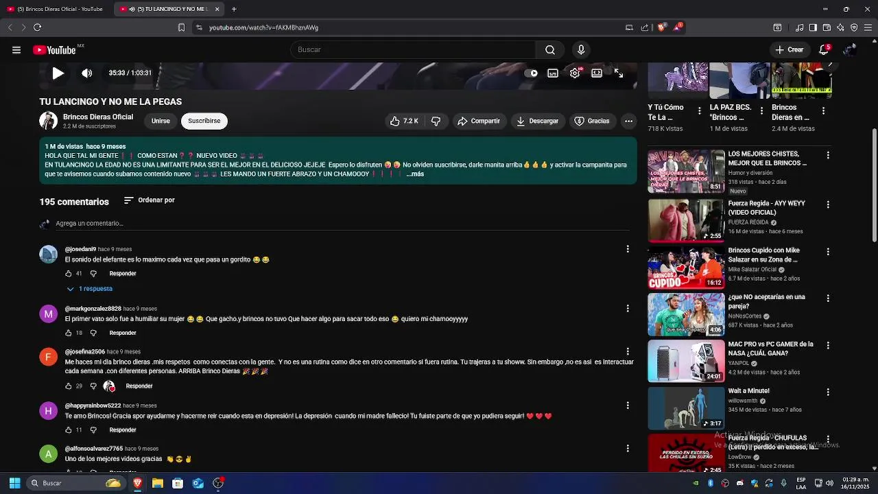Open LOS MEJORES CHISTES video thumbnail
Viewport: 878px width, 494px height.
click(686, 172)
